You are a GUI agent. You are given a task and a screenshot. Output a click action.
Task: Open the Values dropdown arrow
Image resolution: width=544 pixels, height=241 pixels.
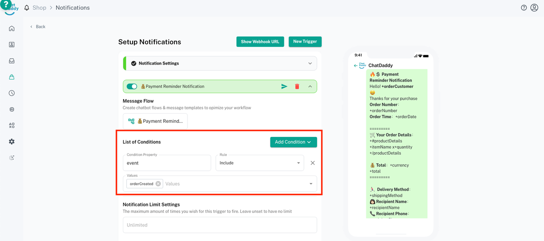311,184
